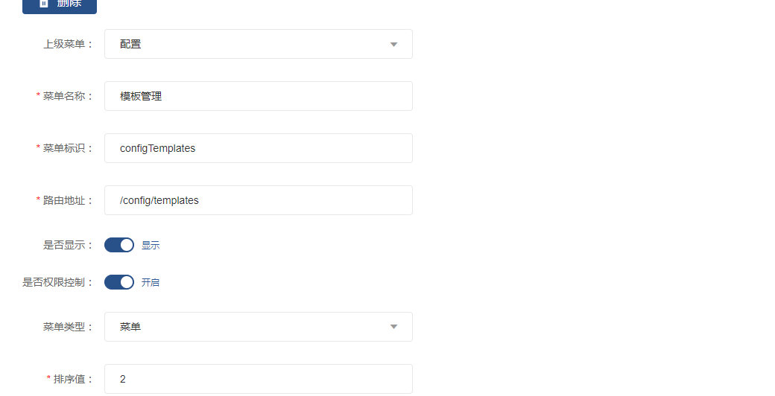Click the 菜单标识 field with configTemplates
This screenshot has height=396, width=775.
[258, 148]
